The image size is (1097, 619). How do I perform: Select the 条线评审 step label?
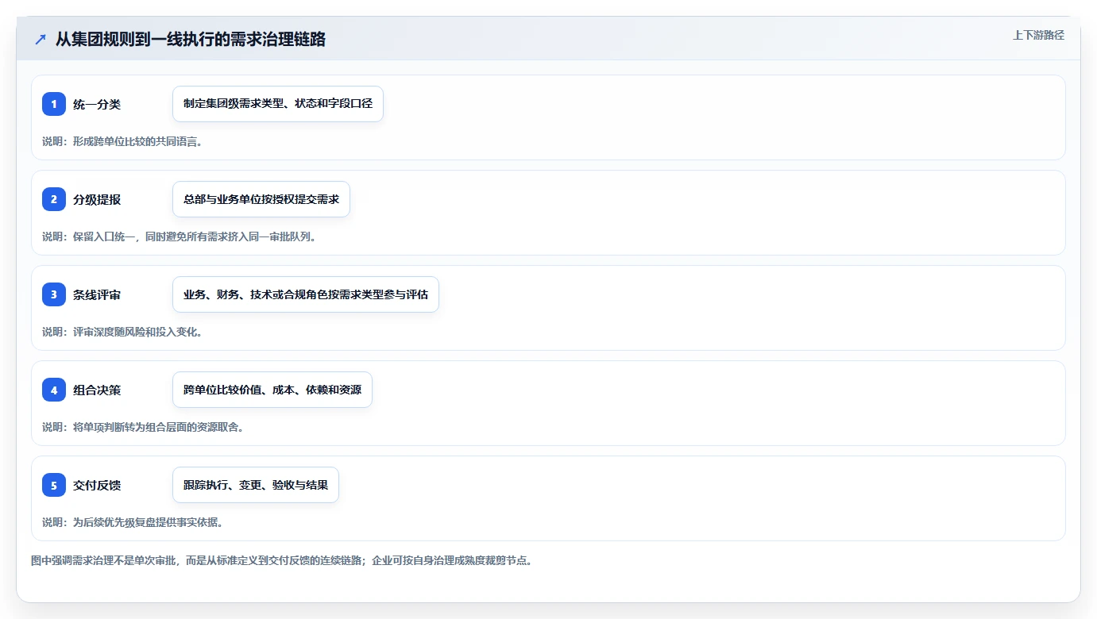click(97, 294)
